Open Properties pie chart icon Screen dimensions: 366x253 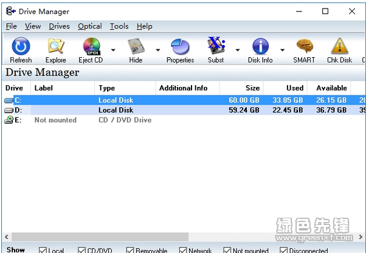click(x=180, y=46)
